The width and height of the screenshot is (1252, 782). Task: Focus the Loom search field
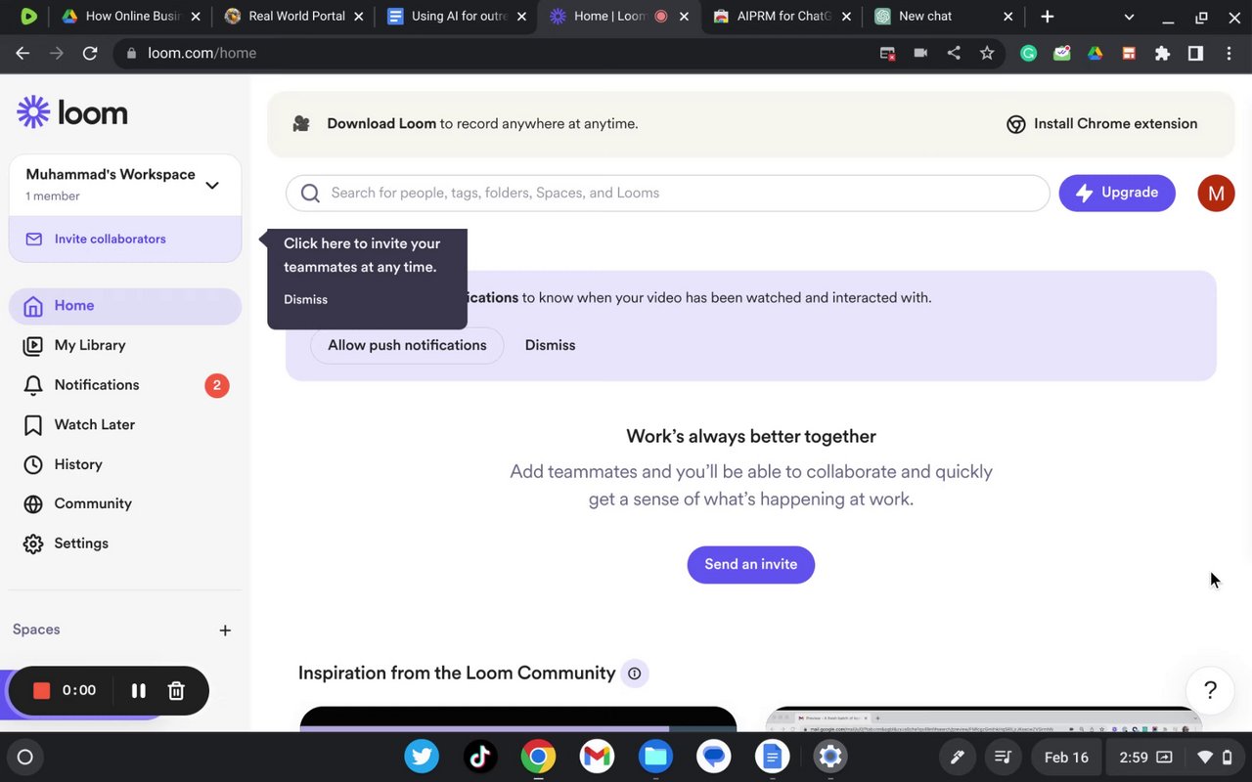click(x=667, y=194)
